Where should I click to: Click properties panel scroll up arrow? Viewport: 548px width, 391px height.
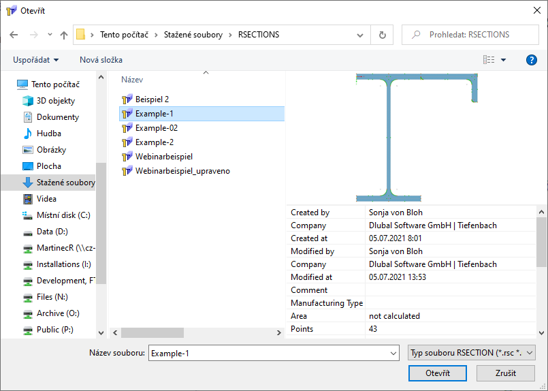click(541, 212)
